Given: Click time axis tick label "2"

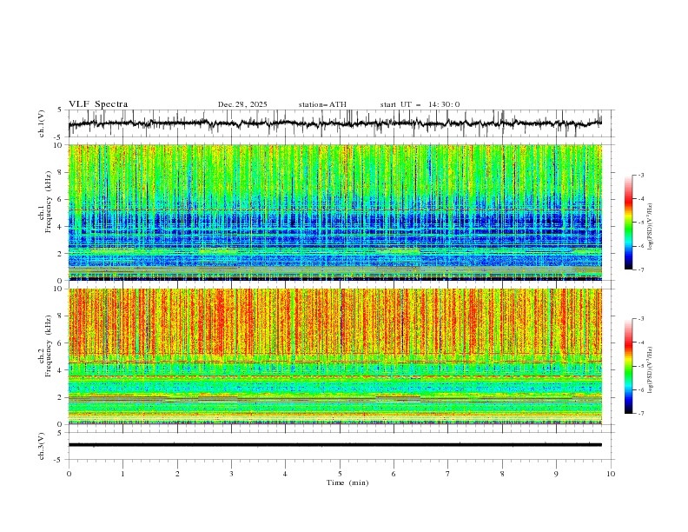Looking at the screenshot, I should [x=177, y=474].
